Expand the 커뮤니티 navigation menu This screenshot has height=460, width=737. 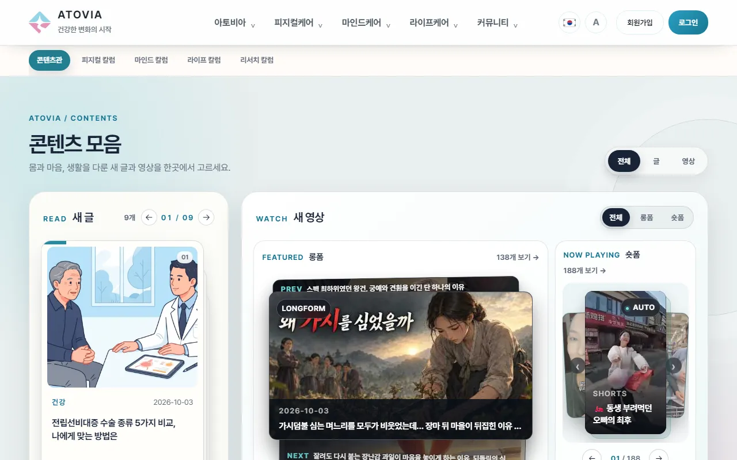tap(497, 23)
